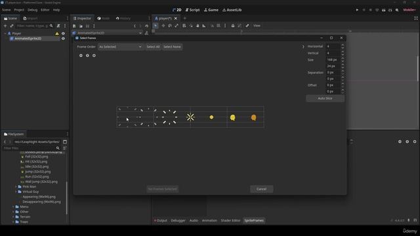
Task: Add a new scene tab
Action: pyautogui.click(x=185, y=18)
